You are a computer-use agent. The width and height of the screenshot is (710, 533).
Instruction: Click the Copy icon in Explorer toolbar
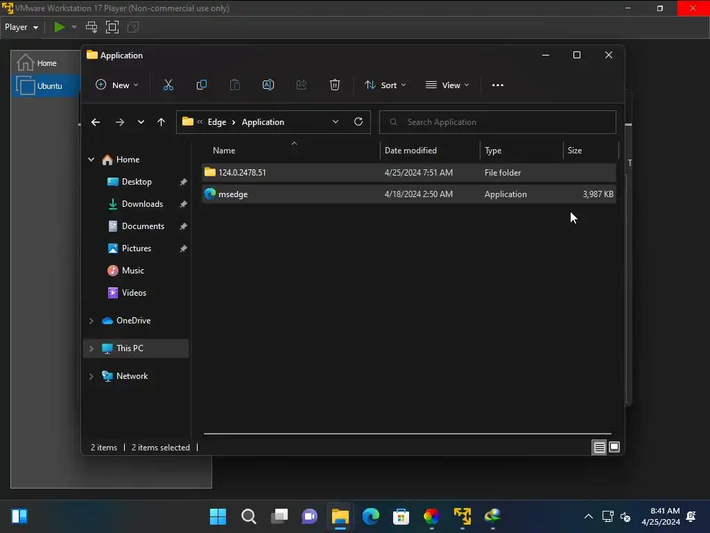click(x=202, y=85)
